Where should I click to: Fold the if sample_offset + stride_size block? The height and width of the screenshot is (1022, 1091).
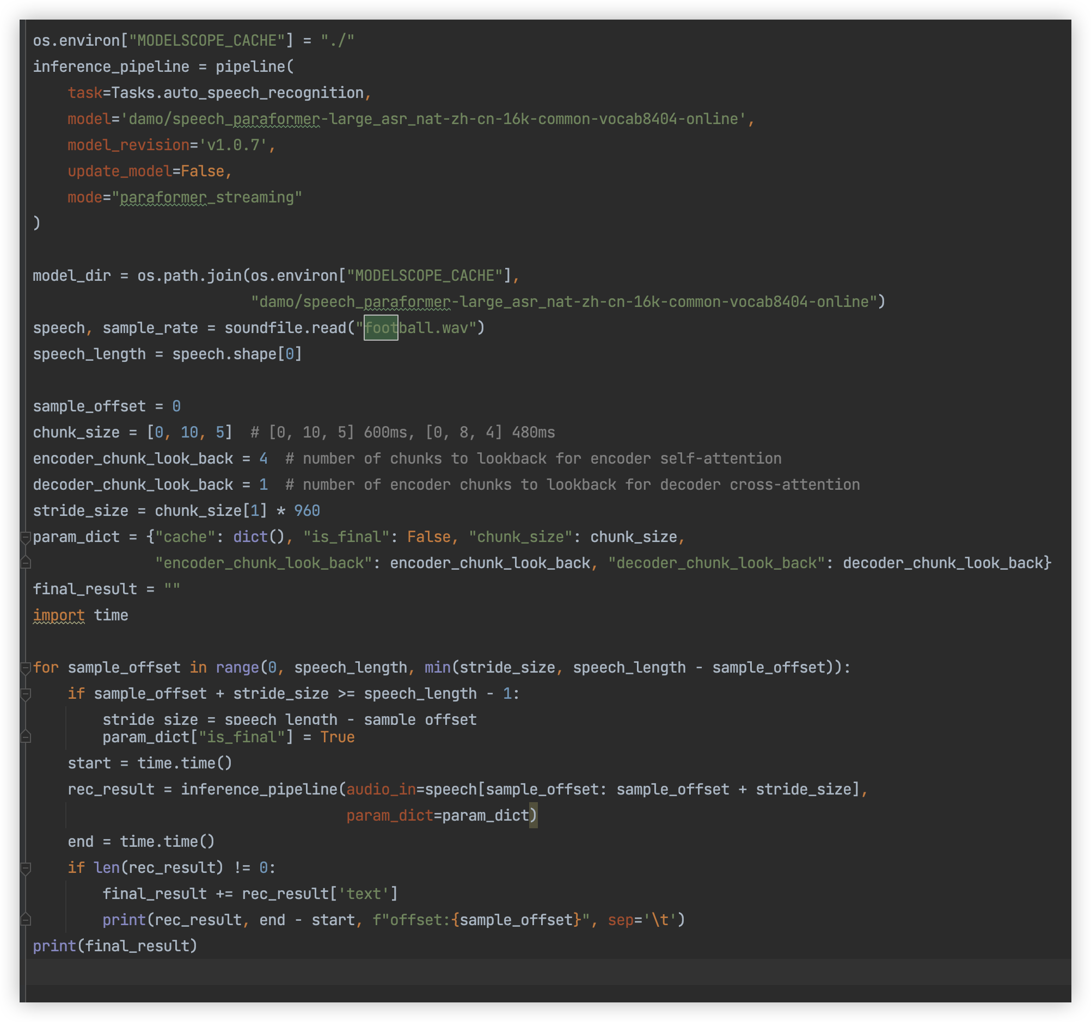tap(25, 694)
